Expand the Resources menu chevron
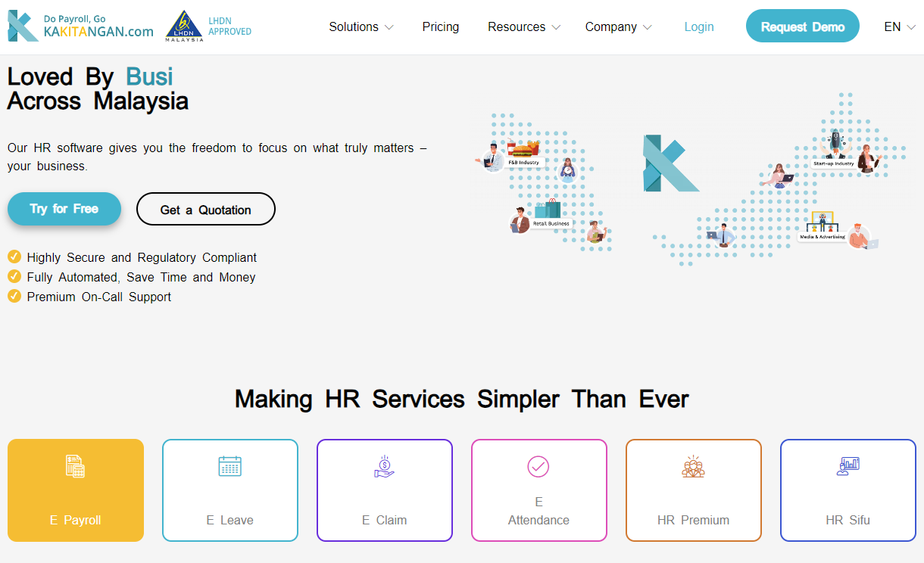The height and width of the screenshot is (563, 924). 556,27
